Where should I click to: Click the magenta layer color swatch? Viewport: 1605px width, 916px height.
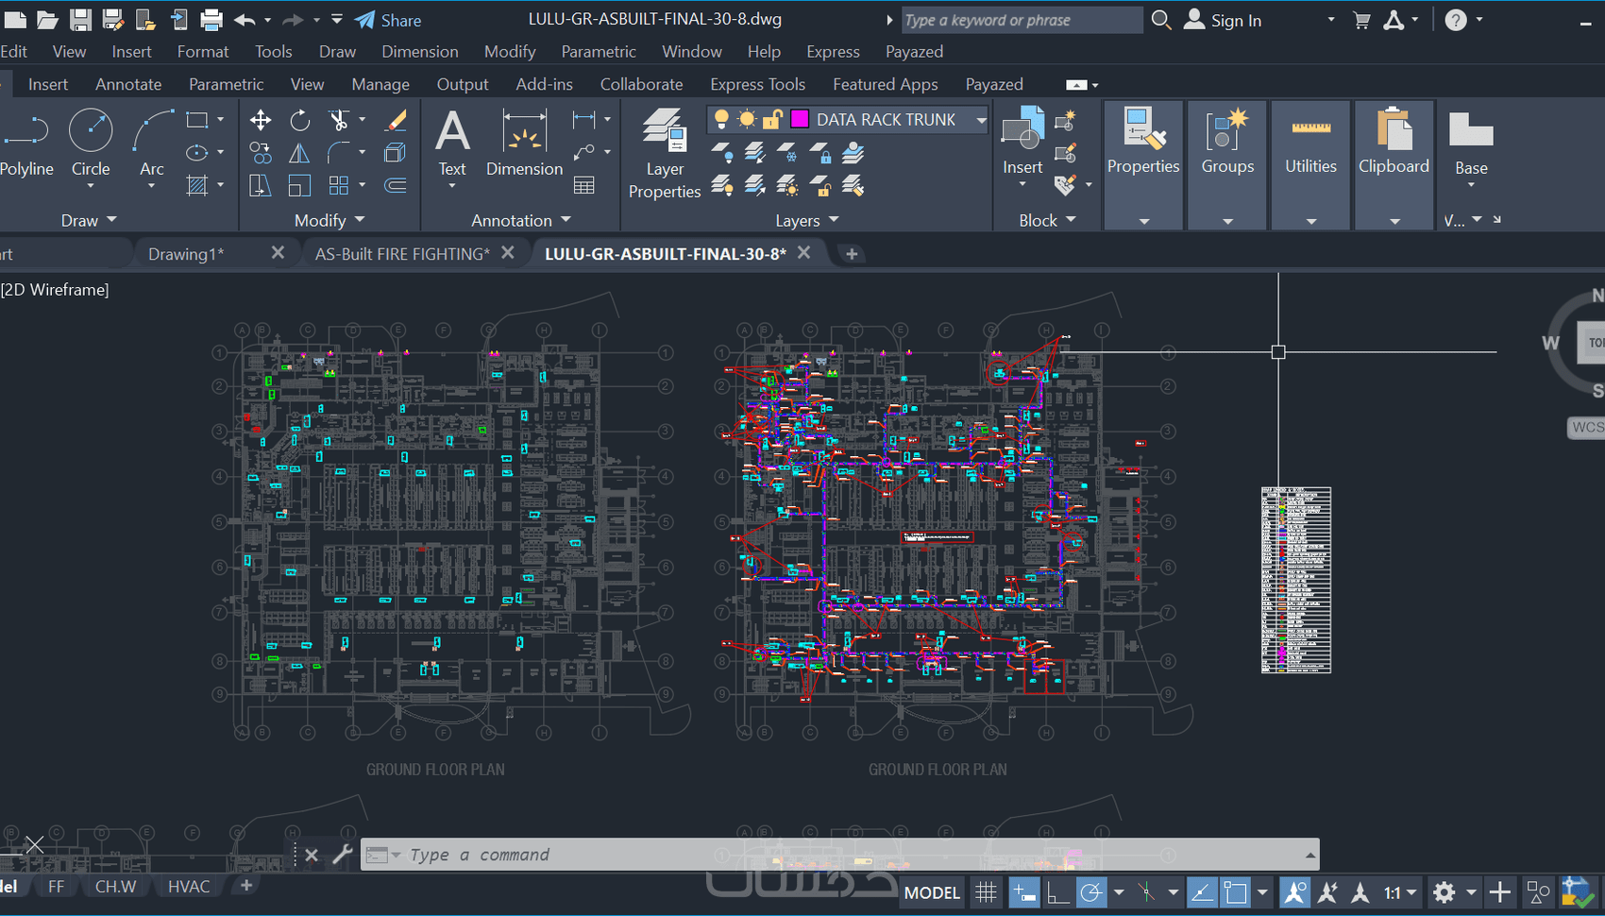click(x=800, y=119)
